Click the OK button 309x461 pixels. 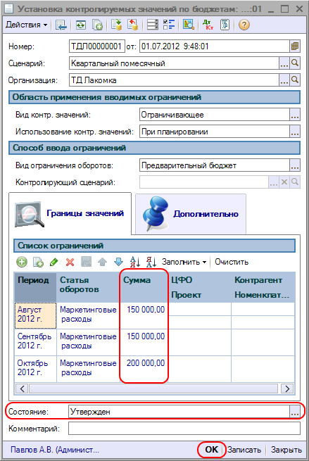[211, 449]
